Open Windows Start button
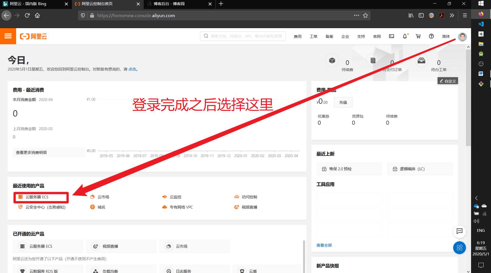The image size is (491, 273). point(481,4)
